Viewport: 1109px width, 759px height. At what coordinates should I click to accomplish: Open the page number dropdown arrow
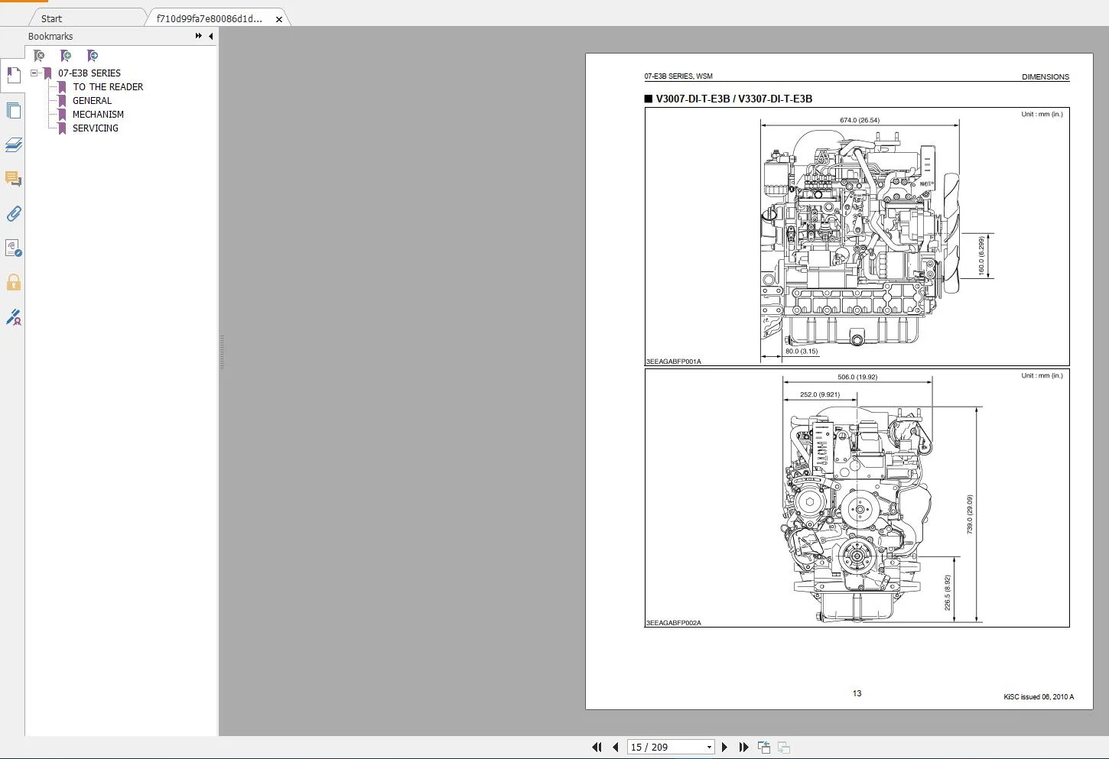tap(709, 748)
